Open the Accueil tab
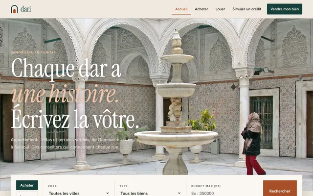313x196 pixels. (x=181, y=9)
